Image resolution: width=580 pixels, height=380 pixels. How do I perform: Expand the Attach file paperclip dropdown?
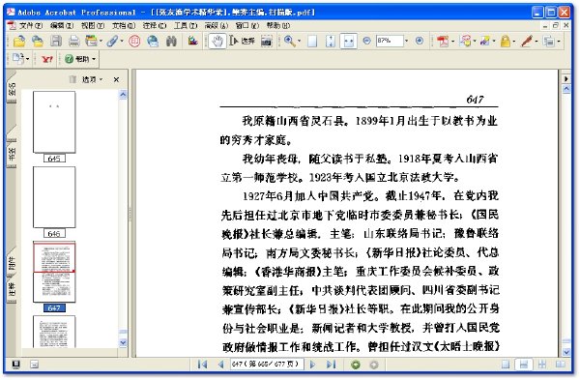(x=122, y=41)
